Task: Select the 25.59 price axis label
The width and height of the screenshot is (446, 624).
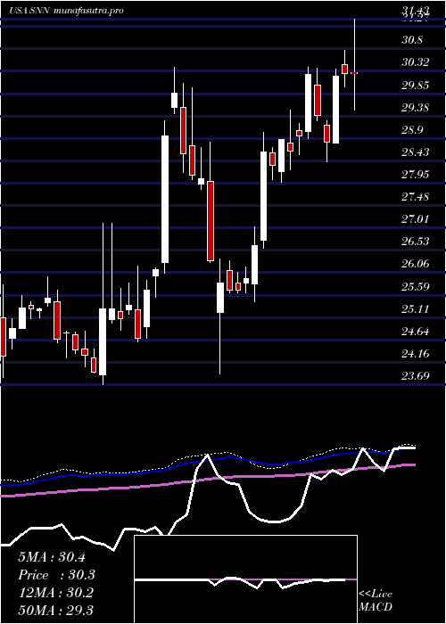Action: (416, 287)
